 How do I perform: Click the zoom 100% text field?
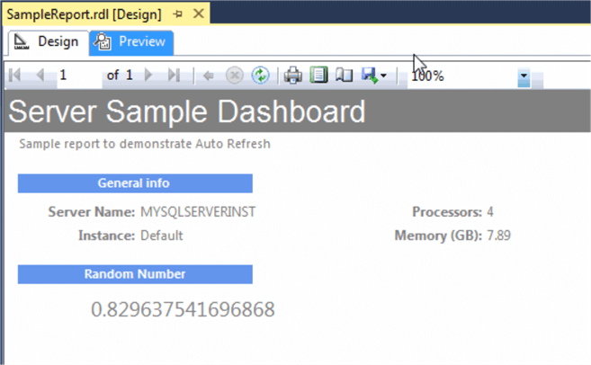tap(459, 76)
